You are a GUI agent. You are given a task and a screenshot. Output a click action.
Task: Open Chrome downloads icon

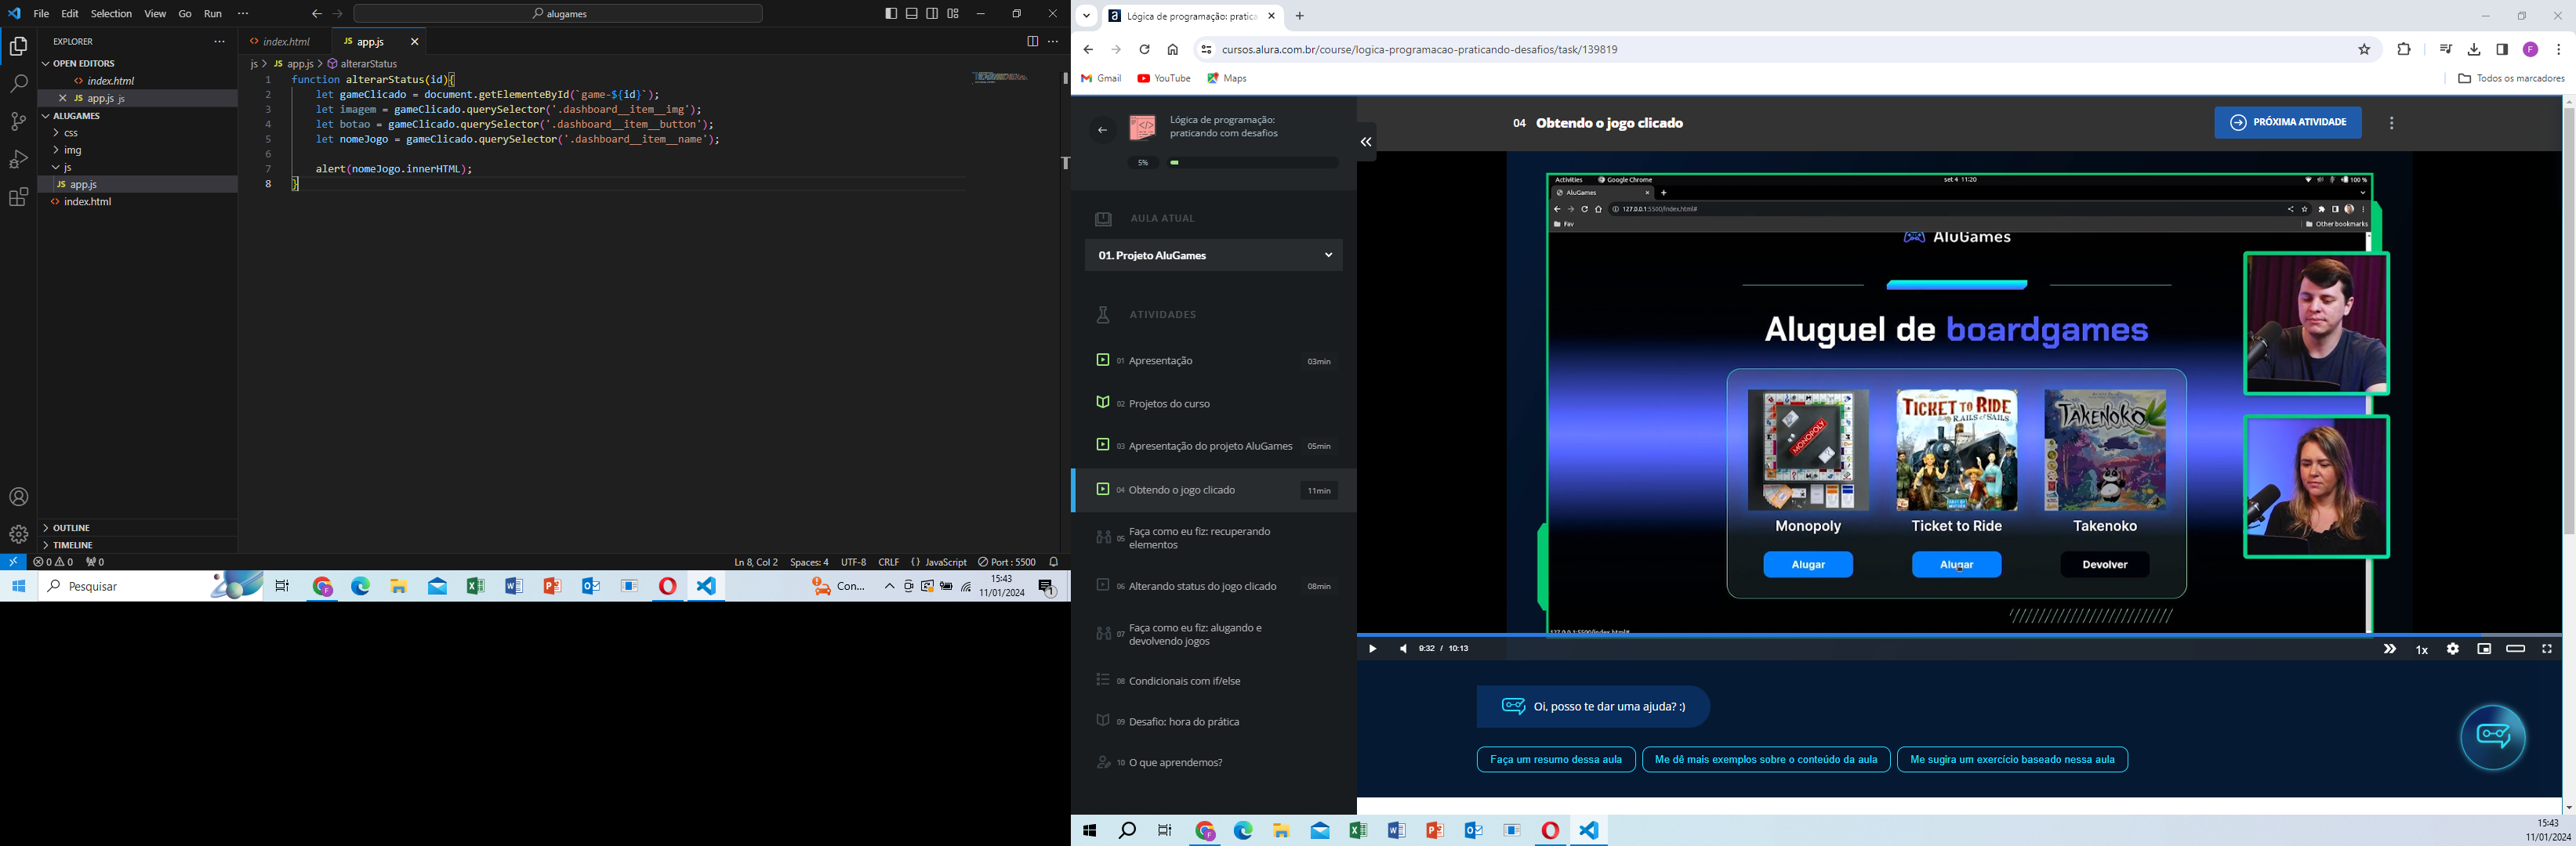(x=2474, y=50)
